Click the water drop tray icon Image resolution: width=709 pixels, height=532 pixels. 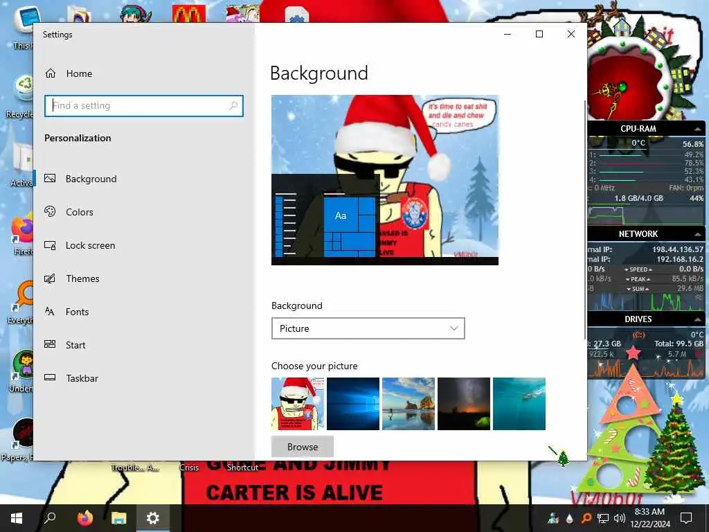(570, 518)
